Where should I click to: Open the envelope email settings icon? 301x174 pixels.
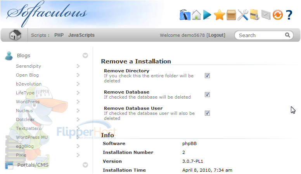(266, 15)
